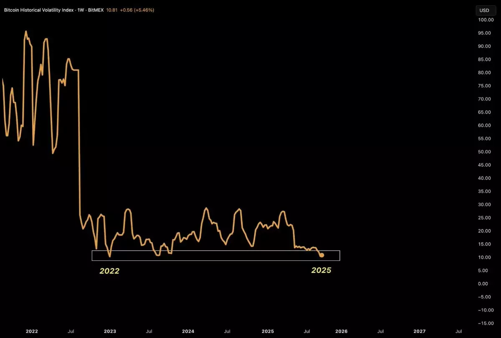Image resolution: width=501 pixels, height=338 pixels.
Task: Click 2026 on the bottom time axis
Action: (341, 331)
